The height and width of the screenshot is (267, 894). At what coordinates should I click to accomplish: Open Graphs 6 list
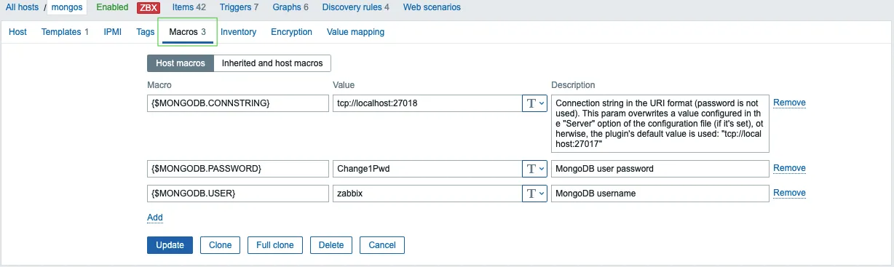coord(290,7)
